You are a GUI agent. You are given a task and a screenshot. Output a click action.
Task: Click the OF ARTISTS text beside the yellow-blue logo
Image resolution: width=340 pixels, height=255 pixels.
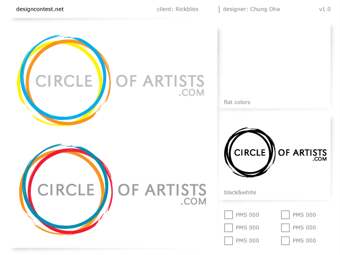pos(160,81)
